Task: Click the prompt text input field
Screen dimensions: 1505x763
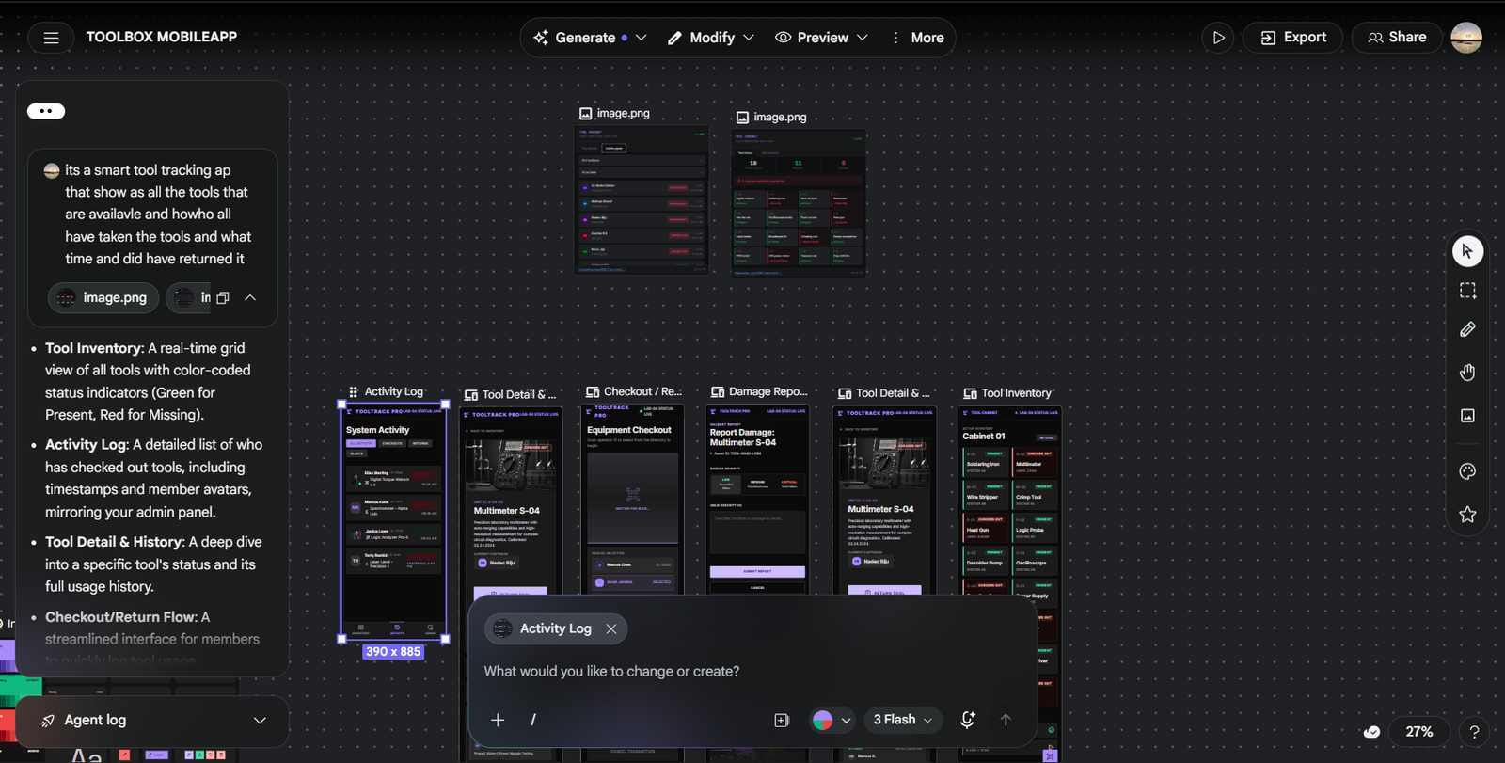Action: (x=752, y=671)
